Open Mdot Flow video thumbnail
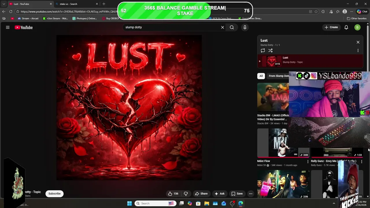Screen dimensions: 370x208 click(283, 143)
